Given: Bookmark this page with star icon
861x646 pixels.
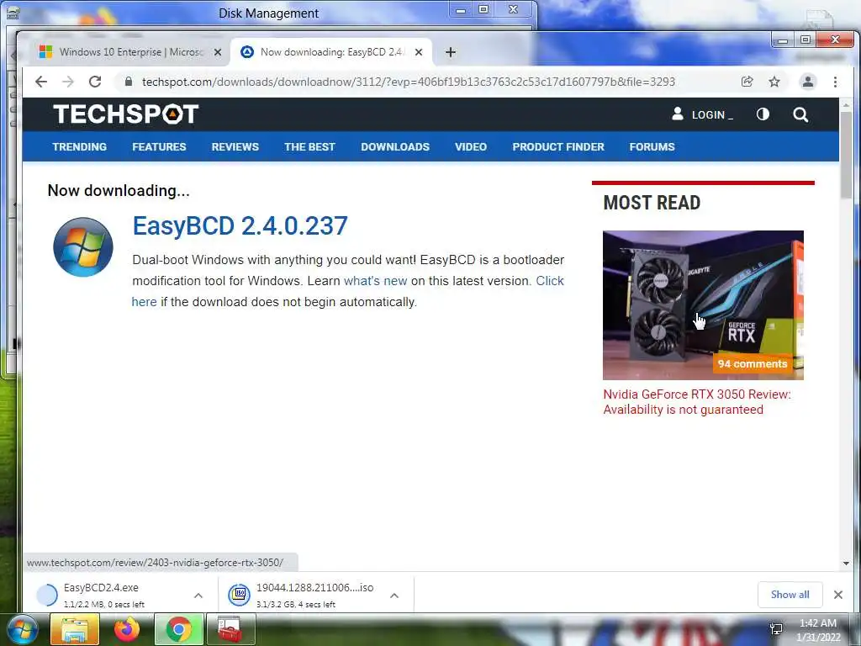Looking at the screenshot, I should click(x=774, y=82).
